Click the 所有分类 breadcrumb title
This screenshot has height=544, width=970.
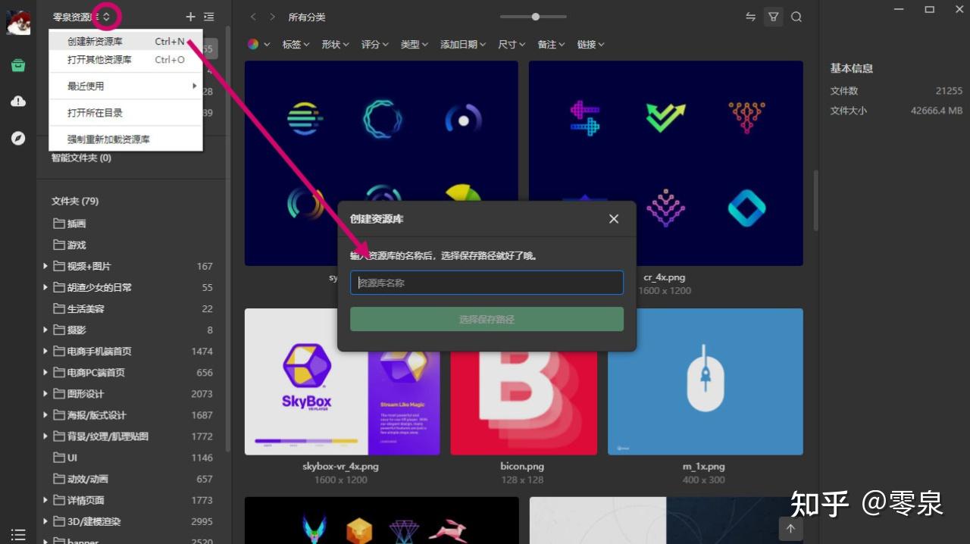click(x=307, y=17)
